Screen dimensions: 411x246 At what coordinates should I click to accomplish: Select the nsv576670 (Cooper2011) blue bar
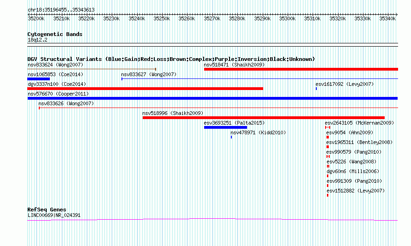coord(212,98)
